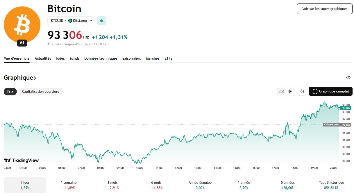
Task: Toggle chart to Capitalisation boursière
Action: click(x=41, y=92)
